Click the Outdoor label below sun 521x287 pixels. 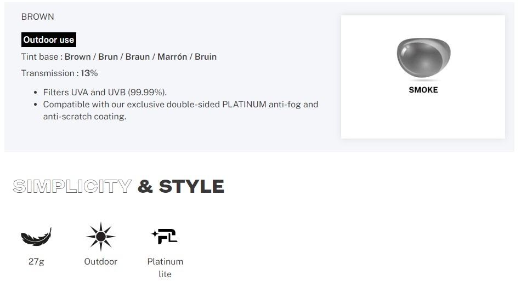pyautogui.click(x=101, y=261)
